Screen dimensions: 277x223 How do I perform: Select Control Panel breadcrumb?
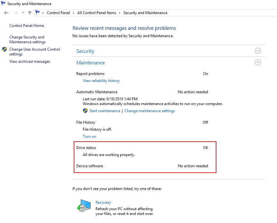coord(58,13)
